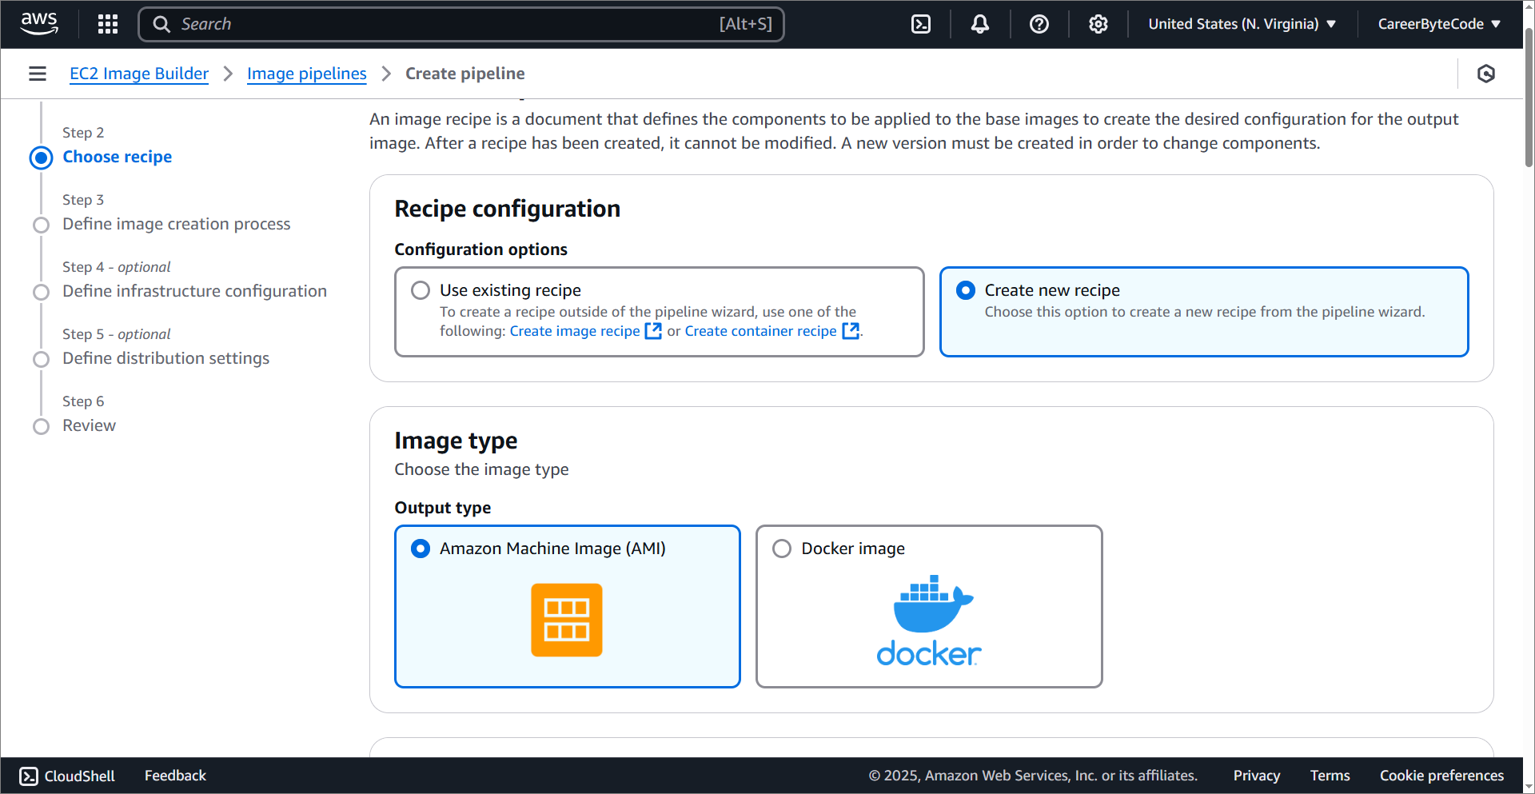Select the Use existing recipe option

click(420, 289)
